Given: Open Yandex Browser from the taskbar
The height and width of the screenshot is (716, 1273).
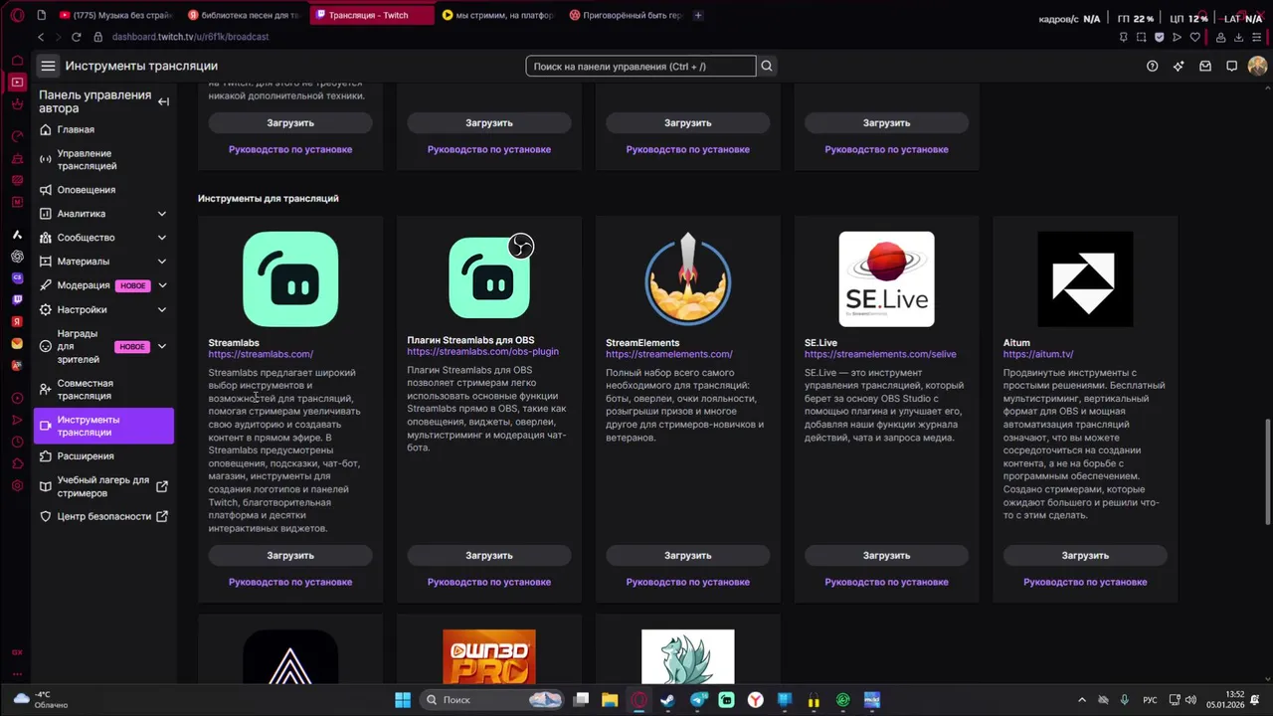Looking at the screenshot, I should pos(756,700).
